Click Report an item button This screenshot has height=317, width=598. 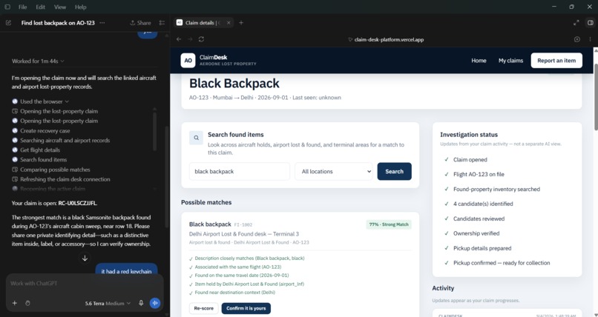(x=556, y=61)
